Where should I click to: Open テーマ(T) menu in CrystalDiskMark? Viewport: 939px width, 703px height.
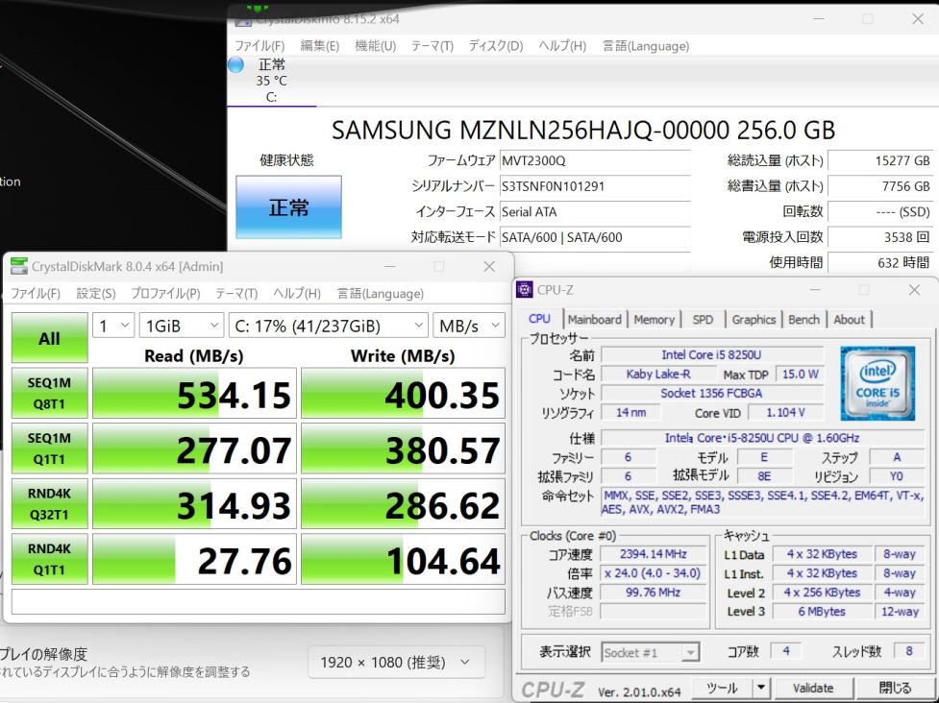(236, 294)
